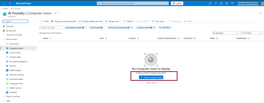Click Assign tags in toolbar
Screen dimensions: 264x103
click(175, 22)
